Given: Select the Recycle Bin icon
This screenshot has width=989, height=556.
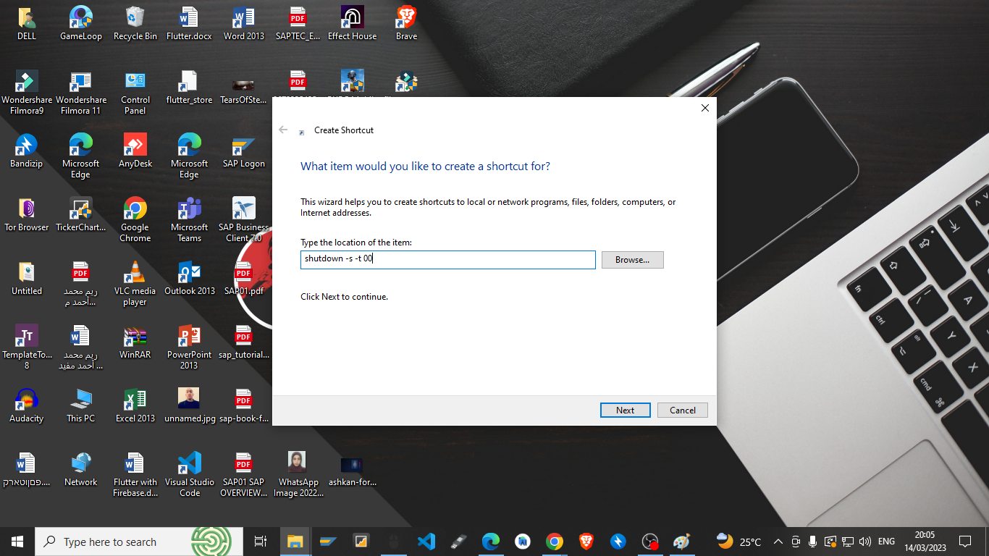Looking at the screenshot, I should (135, 23).
